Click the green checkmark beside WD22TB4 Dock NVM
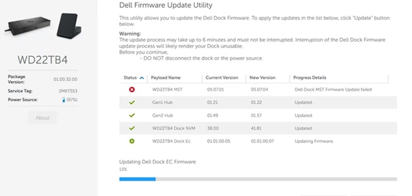 click(132, 128)
